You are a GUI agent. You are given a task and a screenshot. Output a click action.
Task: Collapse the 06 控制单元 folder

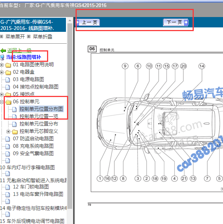click(1, 102)
